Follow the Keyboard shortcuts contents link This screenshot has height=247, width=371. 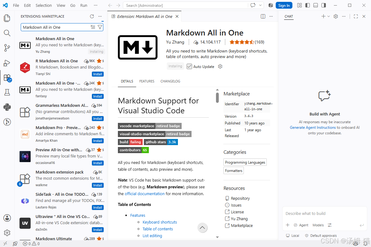[160, 222]
